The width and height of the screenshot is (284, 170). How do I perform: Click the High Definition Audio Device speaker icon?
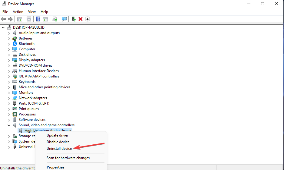click(21, 131)
